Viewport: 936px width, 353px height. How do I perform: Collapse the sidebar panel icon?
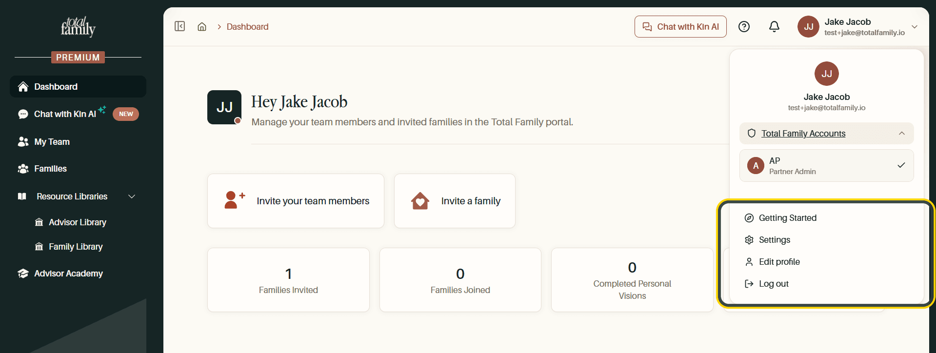(179, 26)
